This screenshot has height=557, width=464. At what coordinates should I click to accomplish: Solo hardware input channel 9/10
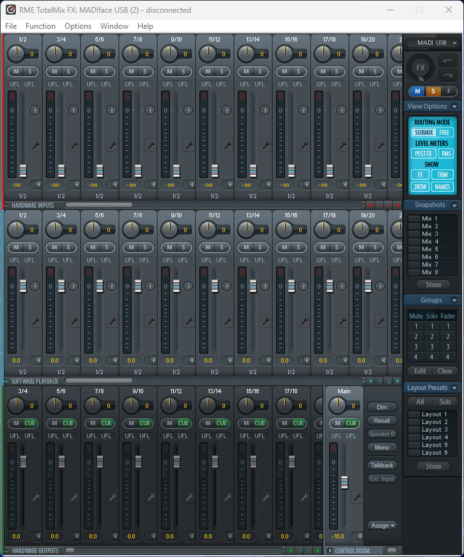point(183,71)
